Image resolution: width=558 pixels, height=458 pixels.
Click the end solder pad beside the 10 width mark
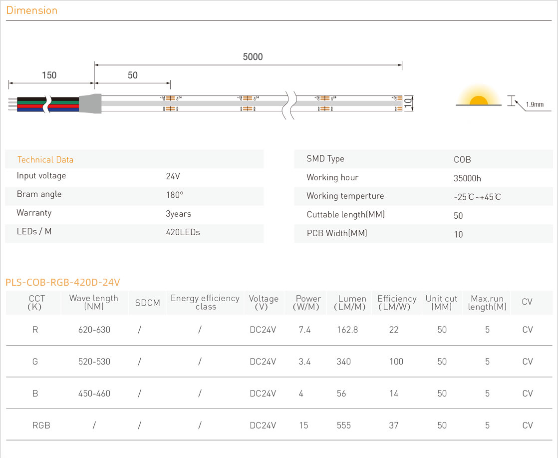[397, 103]
